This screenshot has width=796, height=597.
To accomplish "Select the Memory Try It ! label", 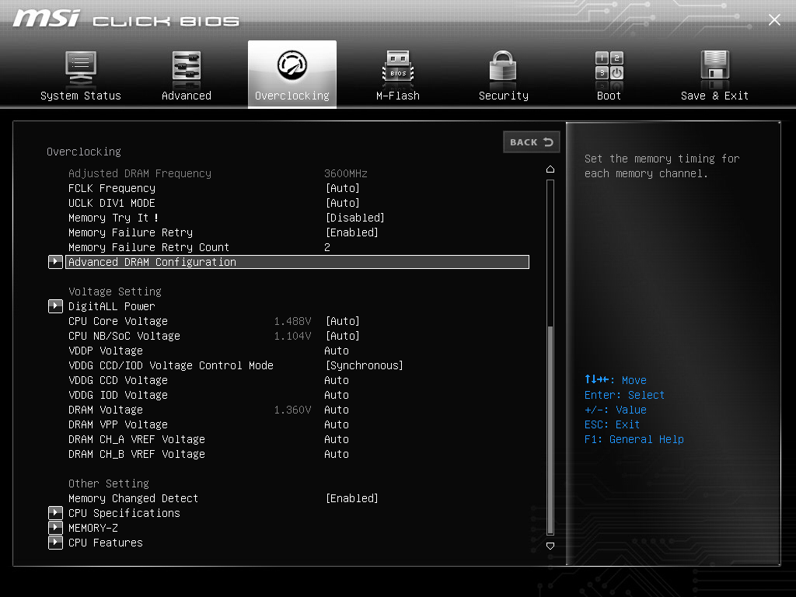I will [x=113, y=218].
